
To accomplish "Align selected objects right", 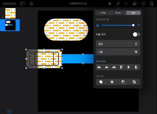I will (x=114, y=67).
